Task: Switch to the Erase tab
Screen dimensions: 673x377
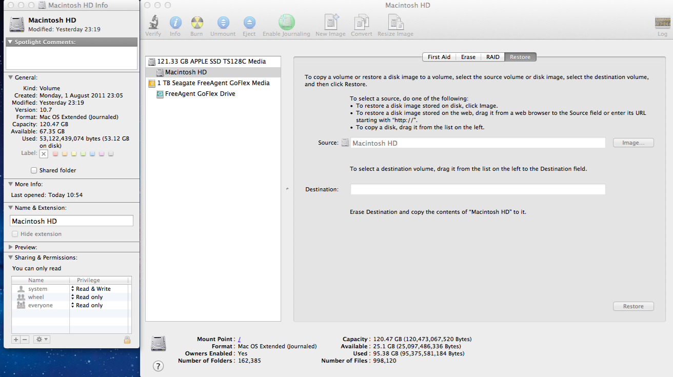Action: (468, 57)
